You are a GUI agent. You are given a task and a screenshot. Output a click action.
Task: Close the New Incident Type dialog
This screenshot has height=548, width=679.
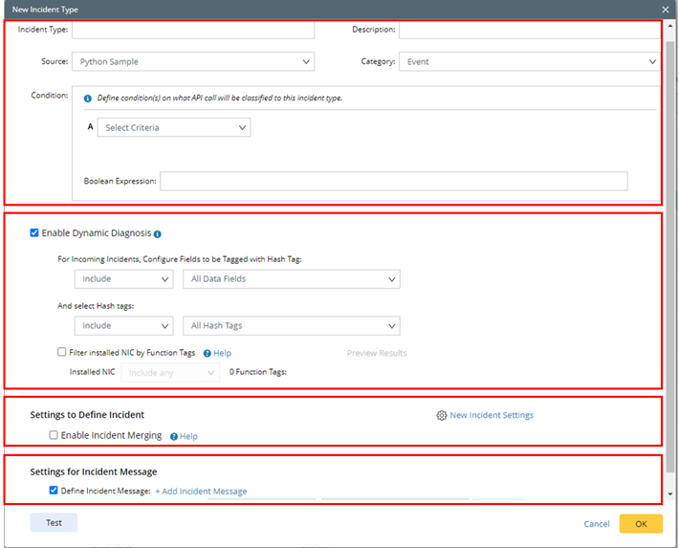click(666, 10)
